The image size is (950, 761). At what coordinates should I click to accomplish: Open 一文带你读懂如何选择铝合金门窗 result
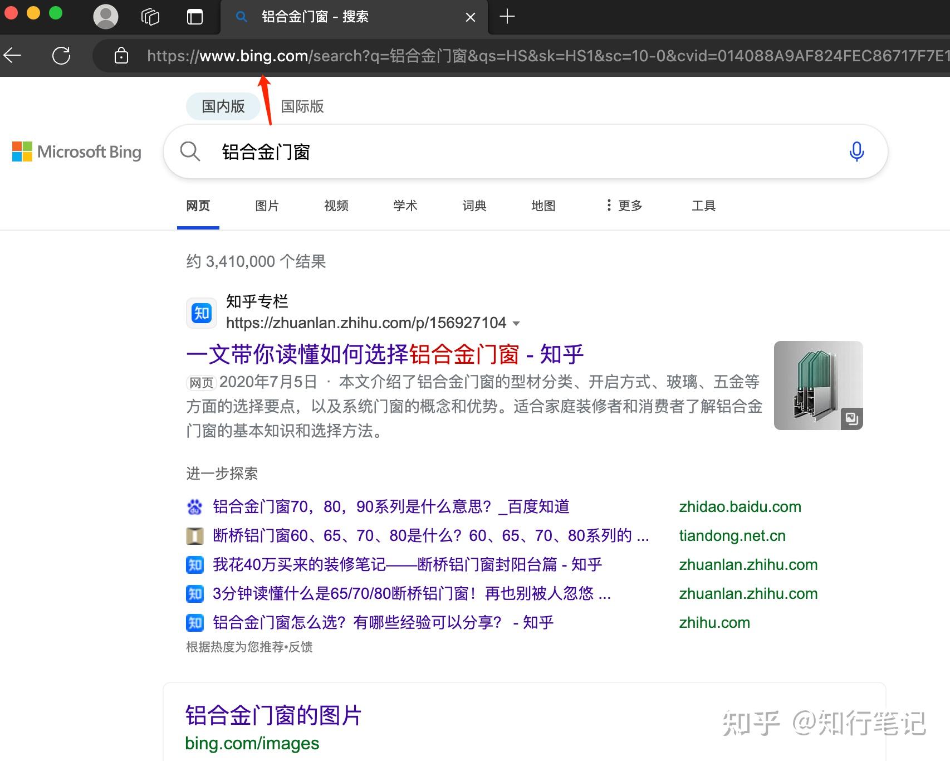(385, 354)
